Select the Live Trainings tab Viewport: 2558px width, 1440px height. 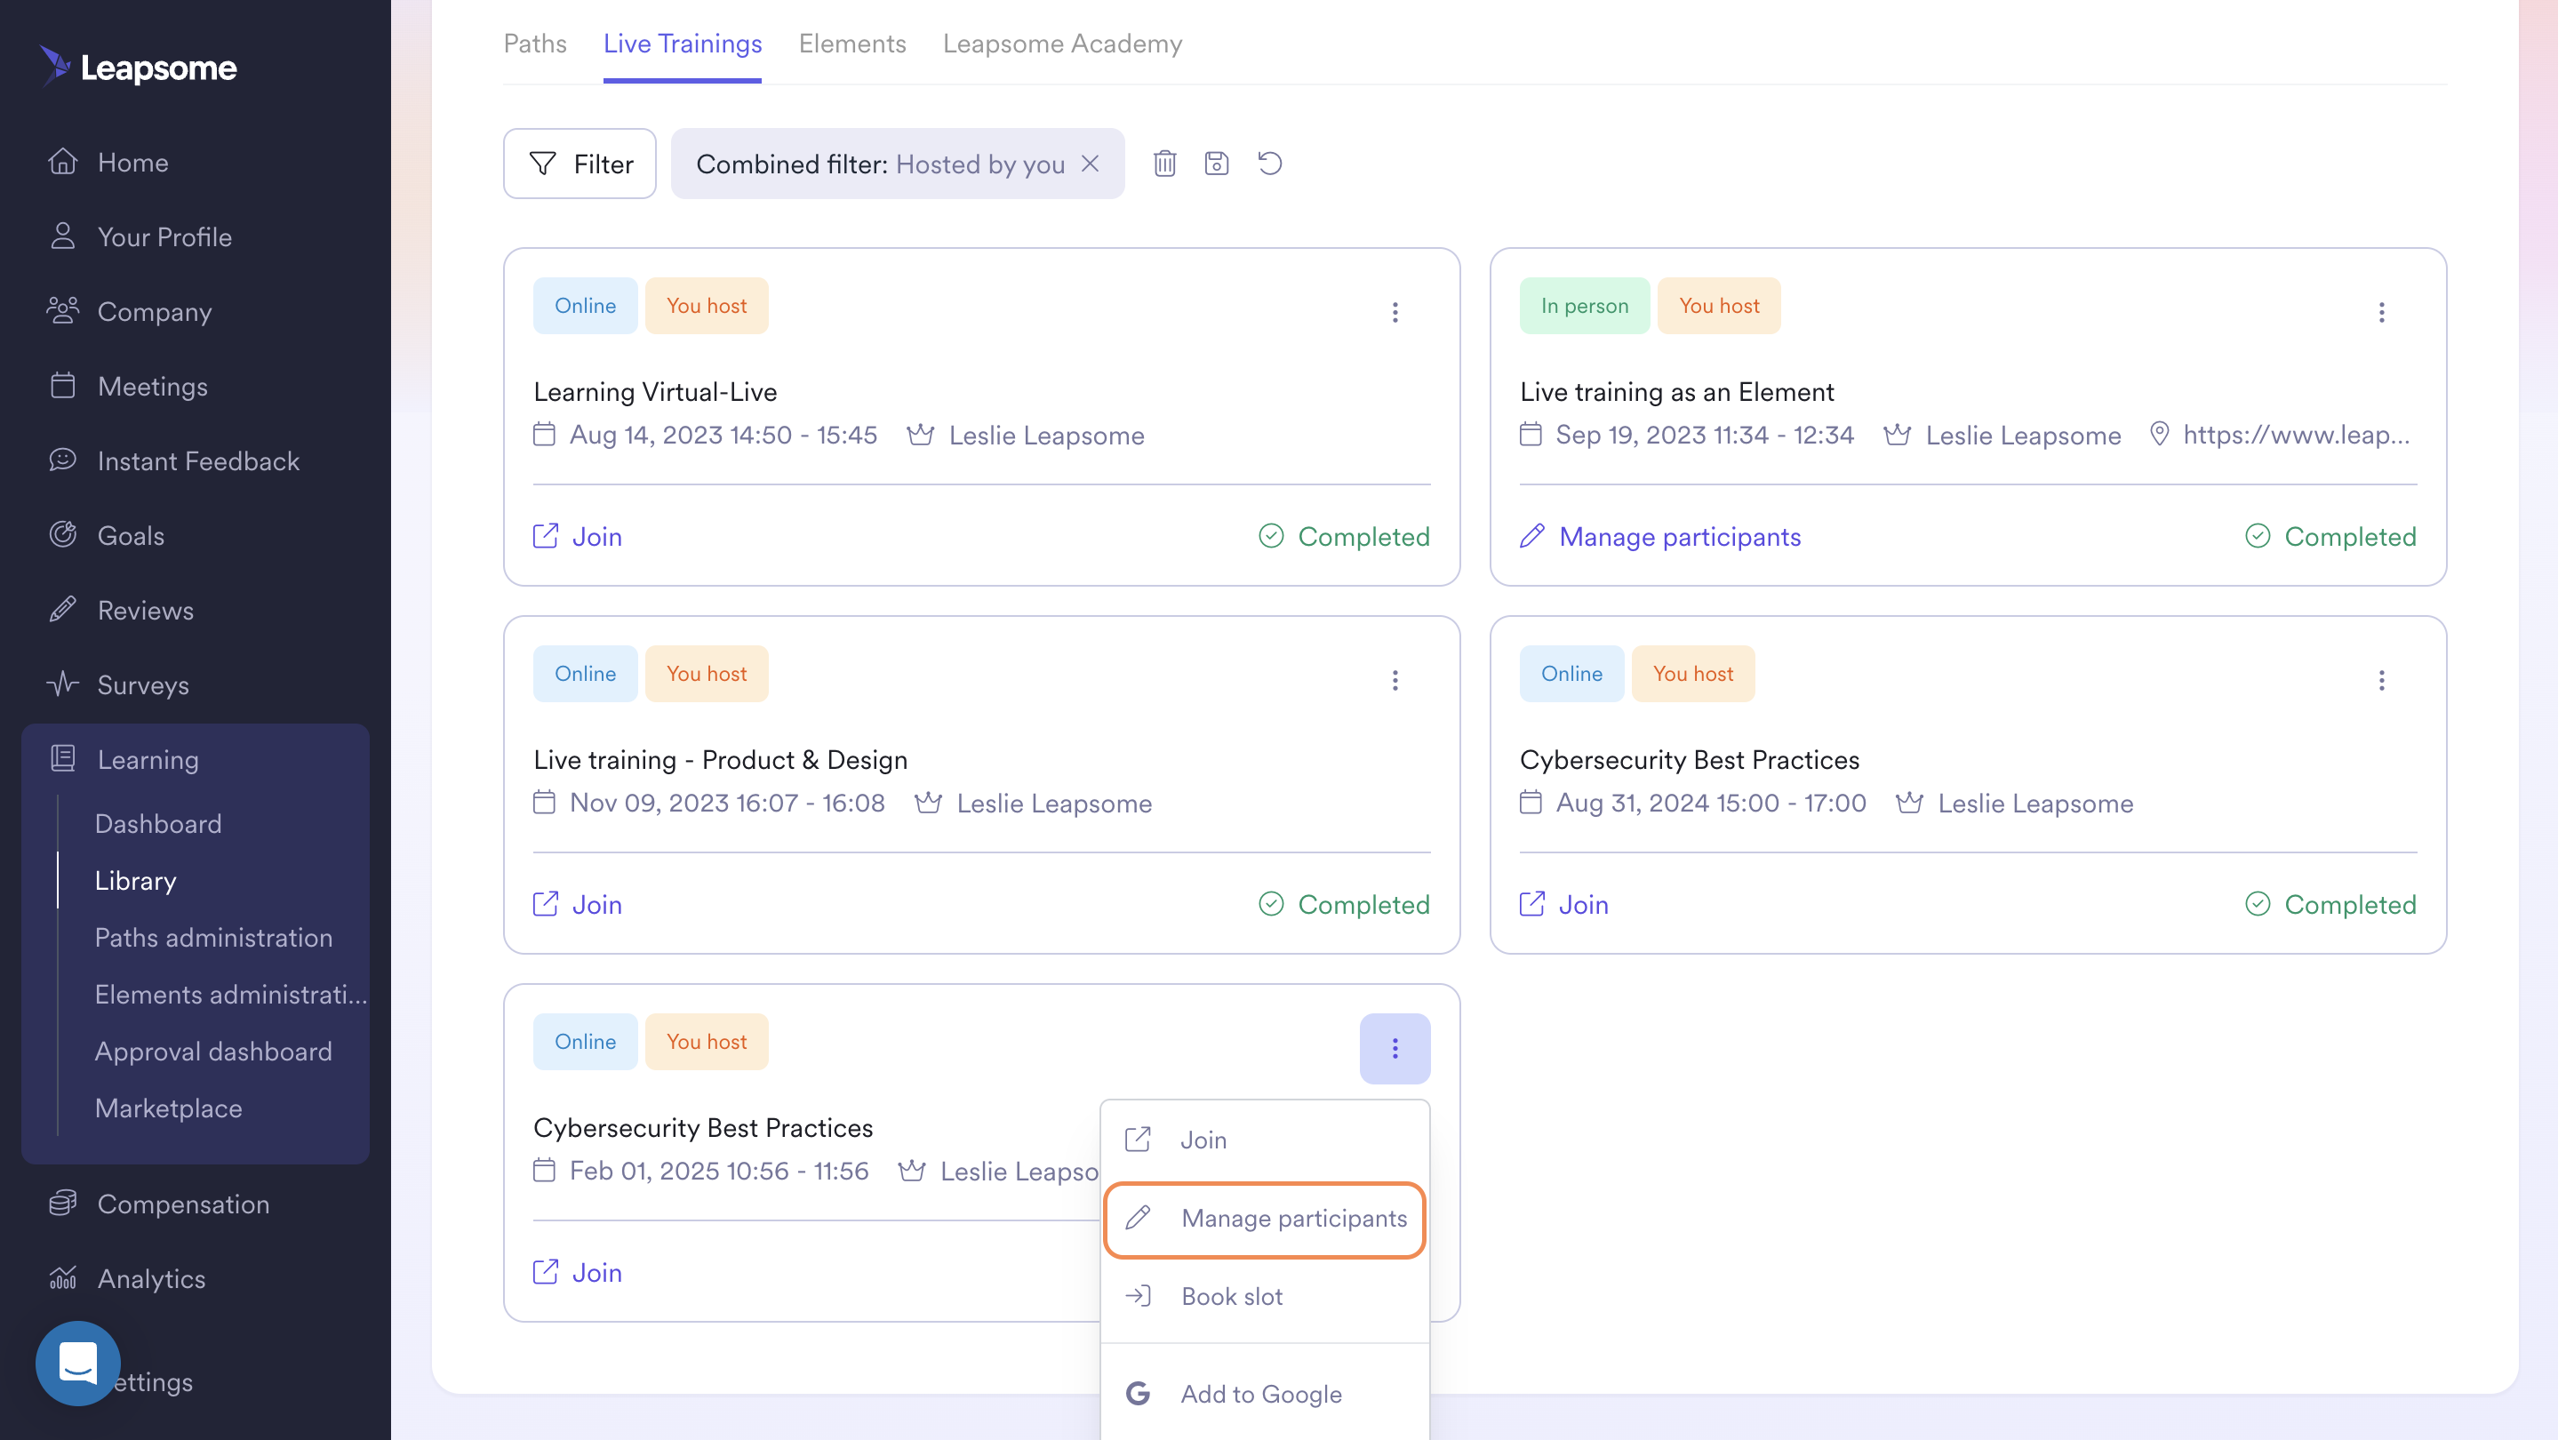click(x=683, y=44)
